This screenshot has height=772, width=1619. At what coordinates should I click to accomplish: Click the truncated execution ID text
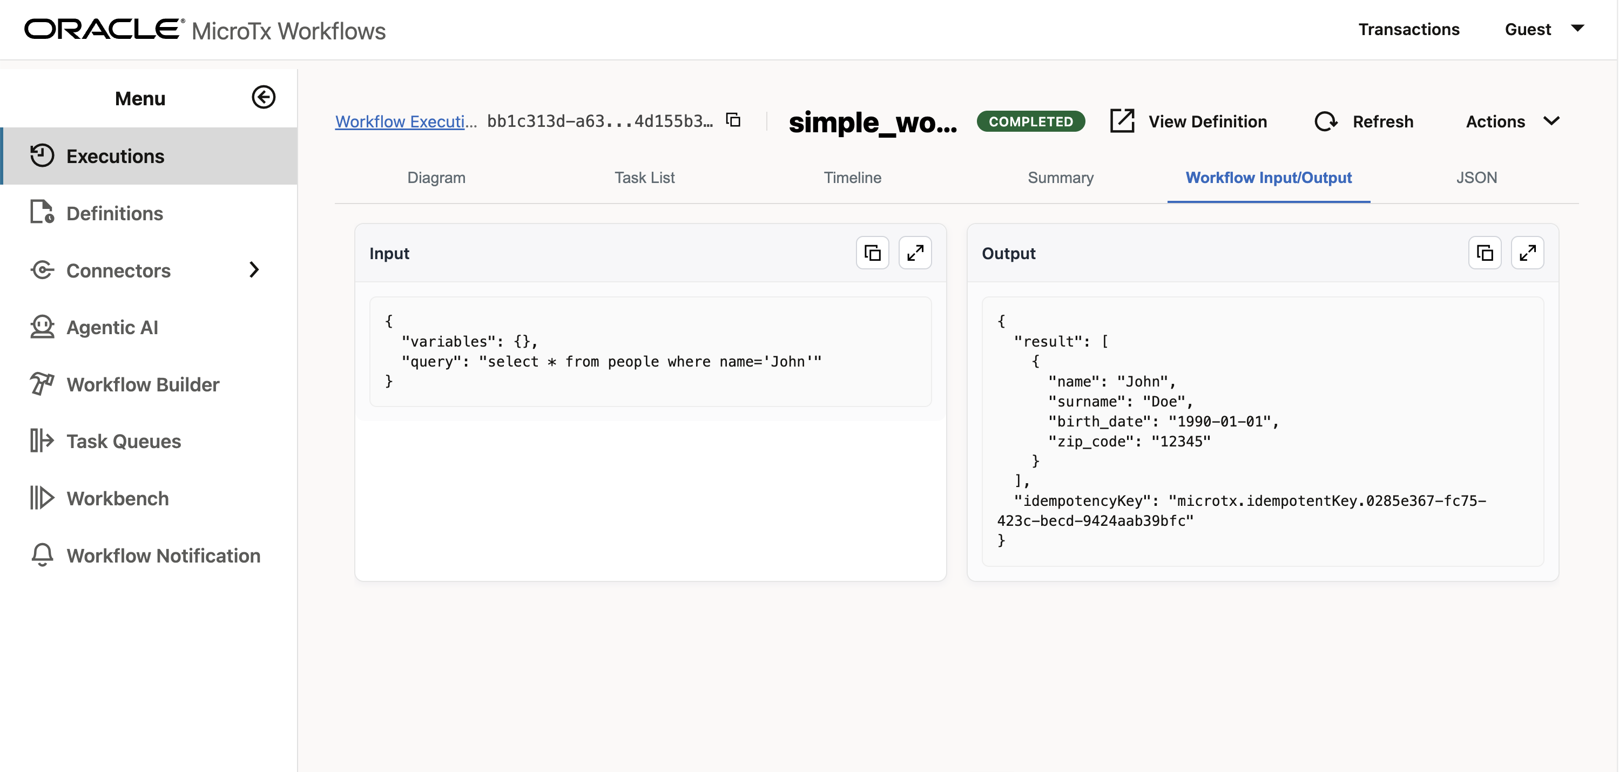[x=600, y=120]
